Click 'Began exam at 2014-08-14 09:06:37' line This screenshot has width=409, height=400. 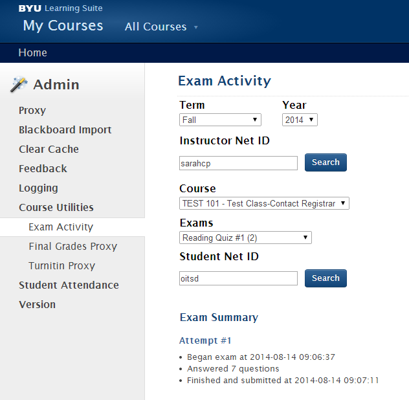point(261,357)
